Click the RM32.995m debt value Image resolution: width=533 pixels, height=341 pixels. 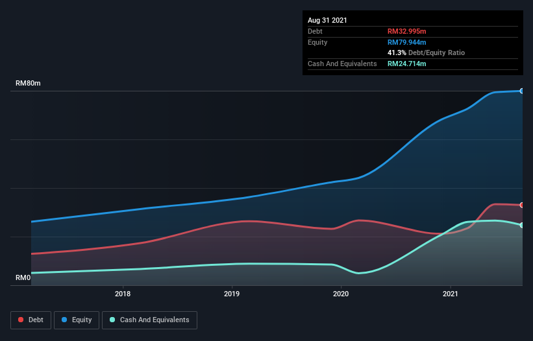tap(407, 31)
